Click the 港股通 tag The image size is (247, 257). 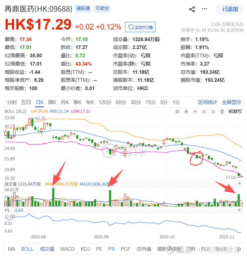(83, 9)
